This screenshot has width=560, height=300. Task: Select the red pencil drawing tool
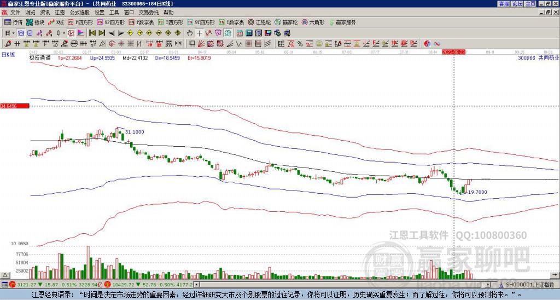click(x=7, y=44)
